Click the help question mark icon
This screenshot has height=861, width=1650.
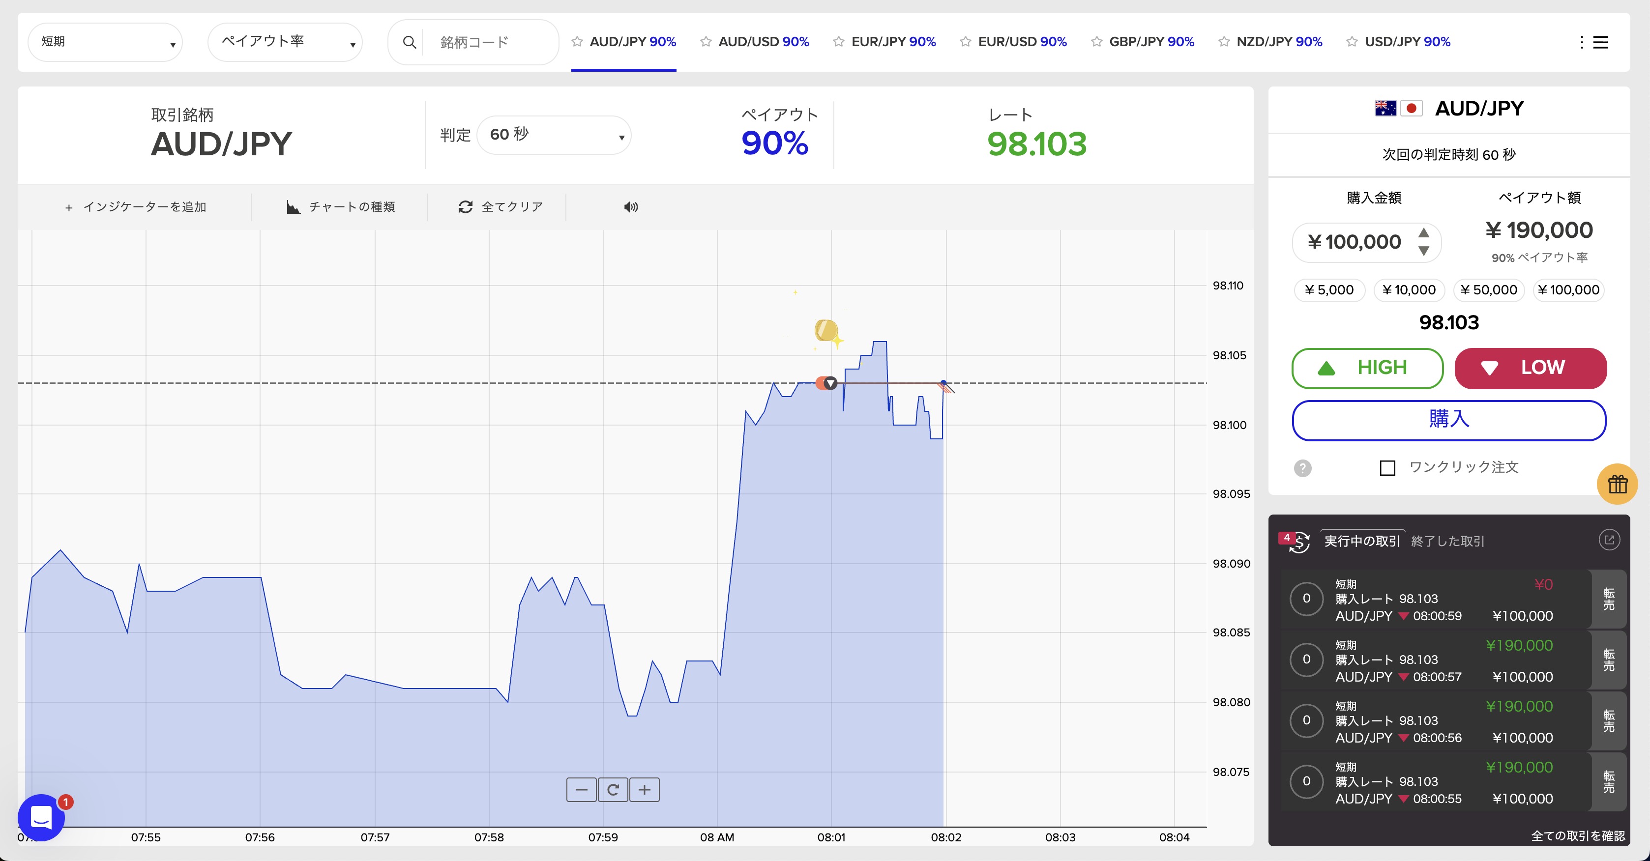pos(1302,469)
